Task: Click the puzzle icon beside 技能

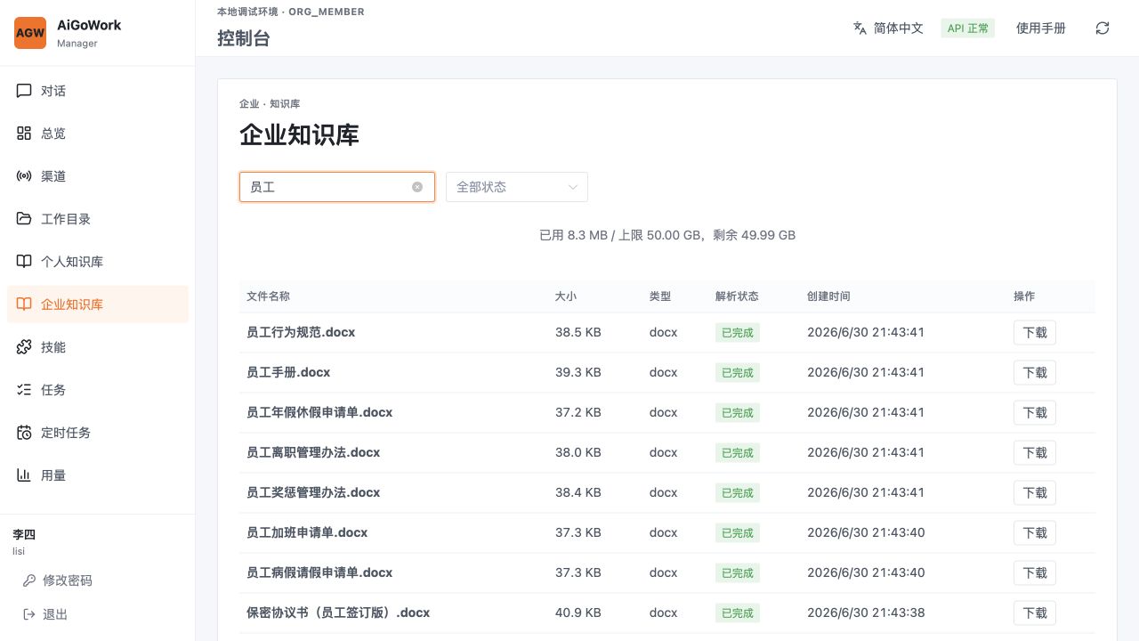Action: click(24, 347)
